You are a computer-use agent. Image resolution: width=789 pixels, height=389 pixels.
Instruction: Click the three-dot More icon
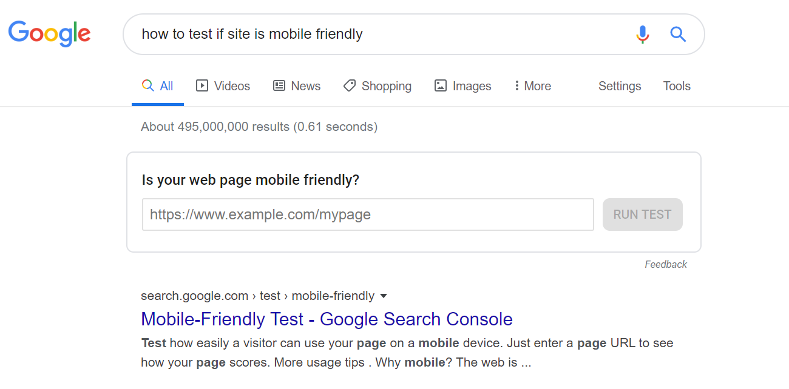click(516, 86)
